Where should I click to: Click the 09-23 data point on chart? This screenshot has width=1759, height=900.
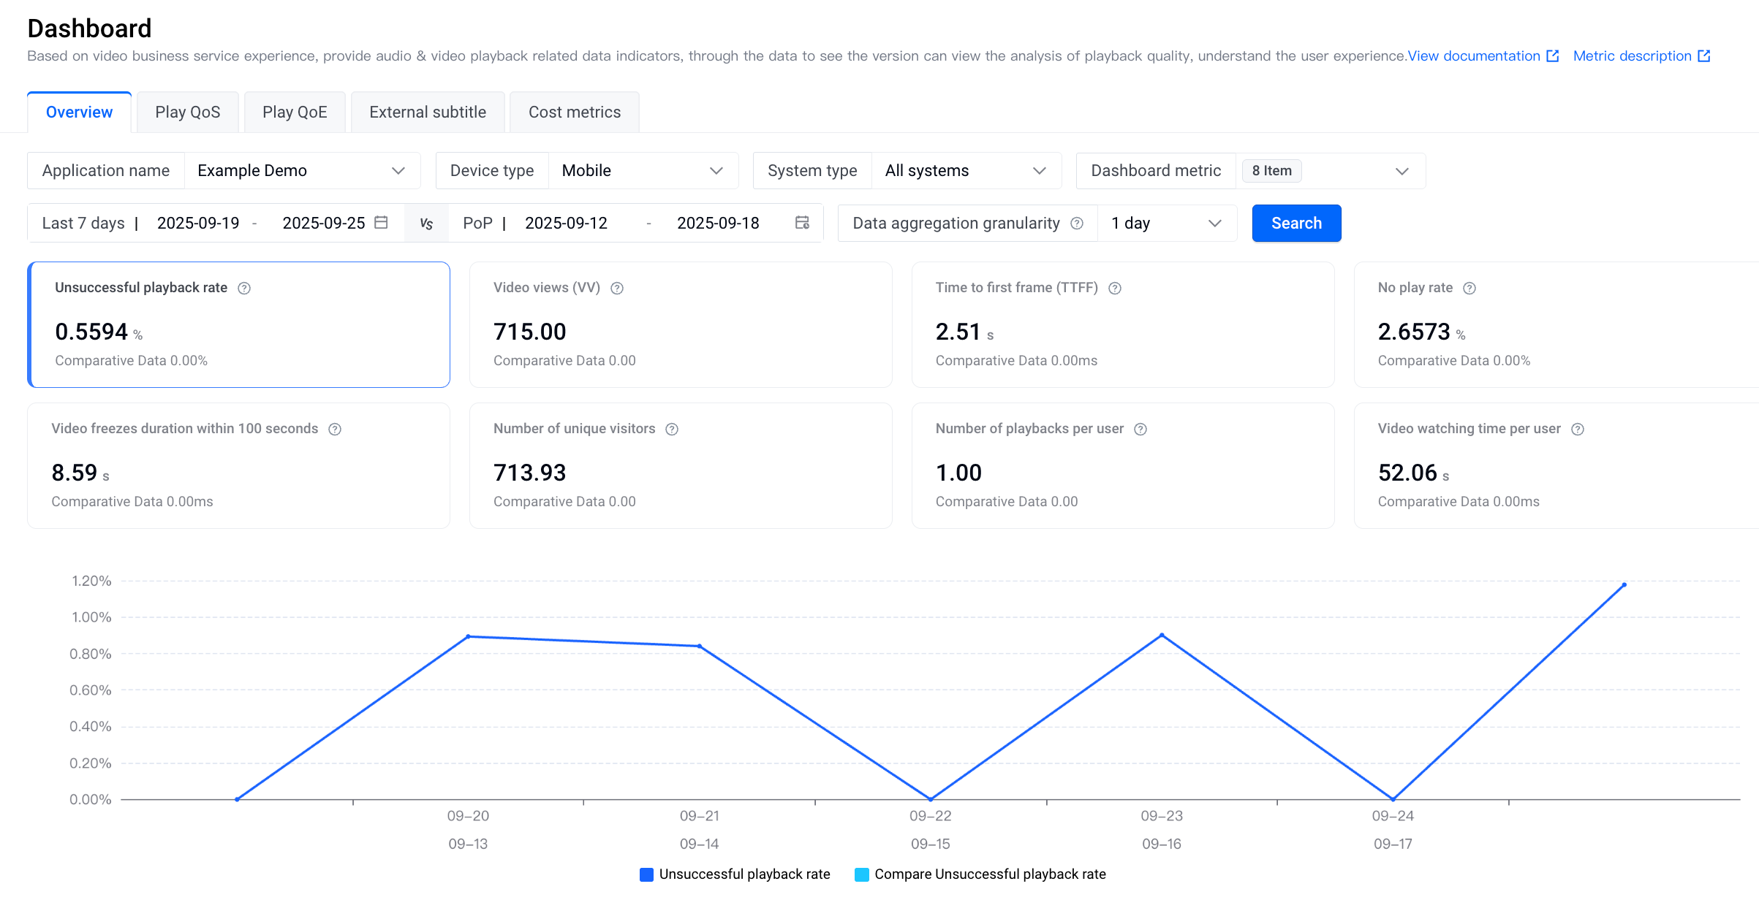click(x=1162, y=636)
